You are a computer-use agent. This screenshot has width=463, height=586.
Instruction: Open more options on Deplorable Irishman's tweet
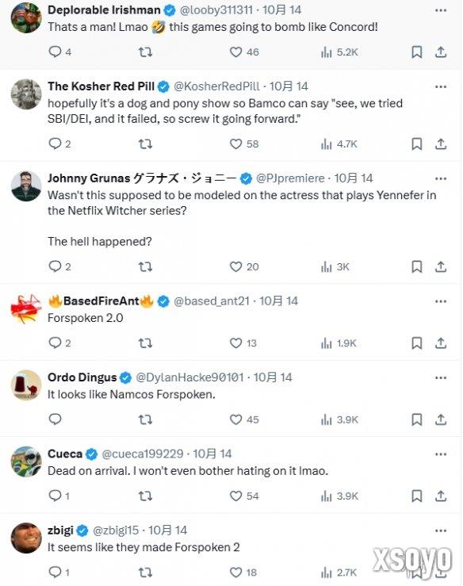pos(441,10)
